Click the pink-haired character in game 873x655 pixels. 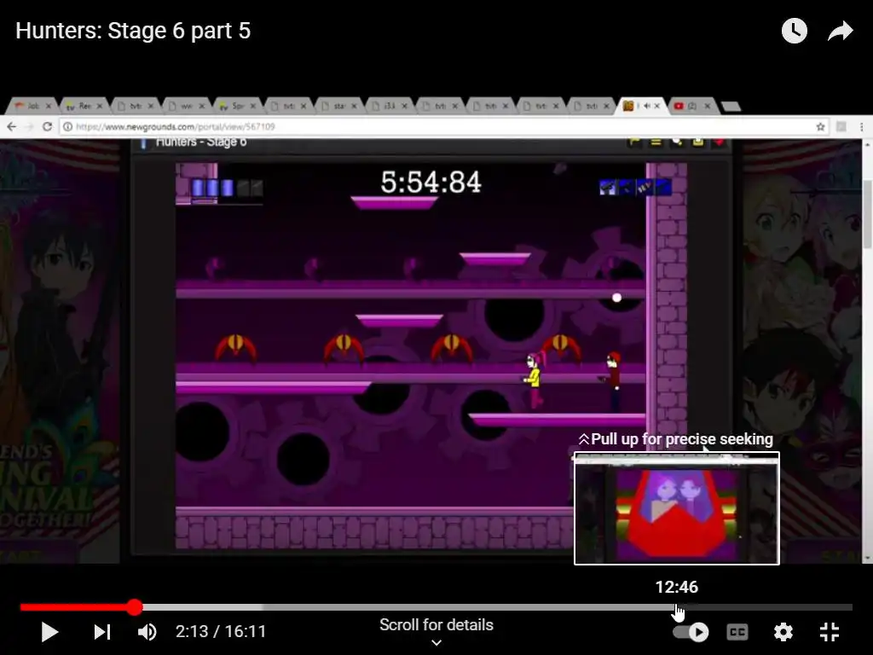[535, 380]
